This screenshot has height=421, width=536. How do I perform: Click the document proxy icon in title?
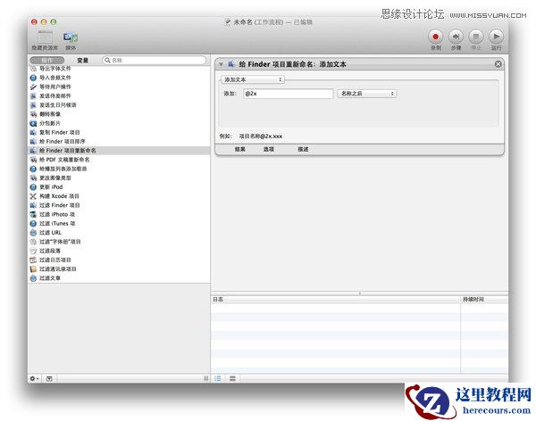tap(228, 21)
